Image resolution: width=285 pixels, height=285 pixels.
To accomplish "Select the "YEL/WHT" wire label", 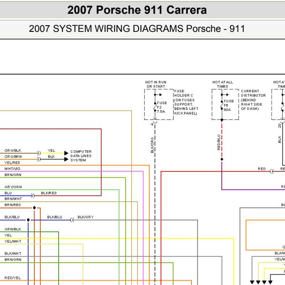I will click(x=13, y=241).
